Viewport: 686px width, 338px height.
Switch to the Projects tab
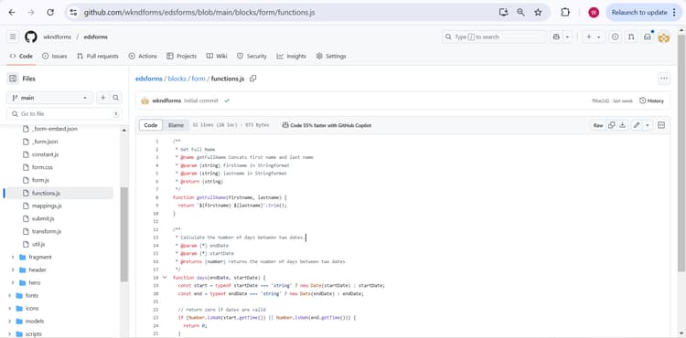point(182,57)
